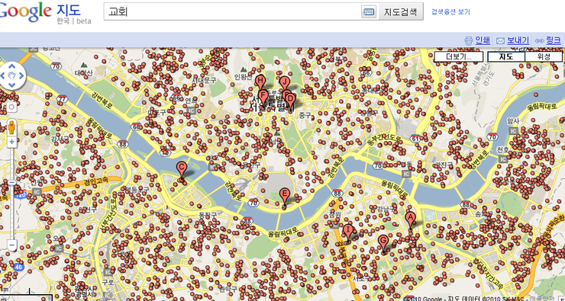The width and height of the screenshot is (565, 301).
Task: Expand the 더보기... dropdown
Action: point(459,57)
